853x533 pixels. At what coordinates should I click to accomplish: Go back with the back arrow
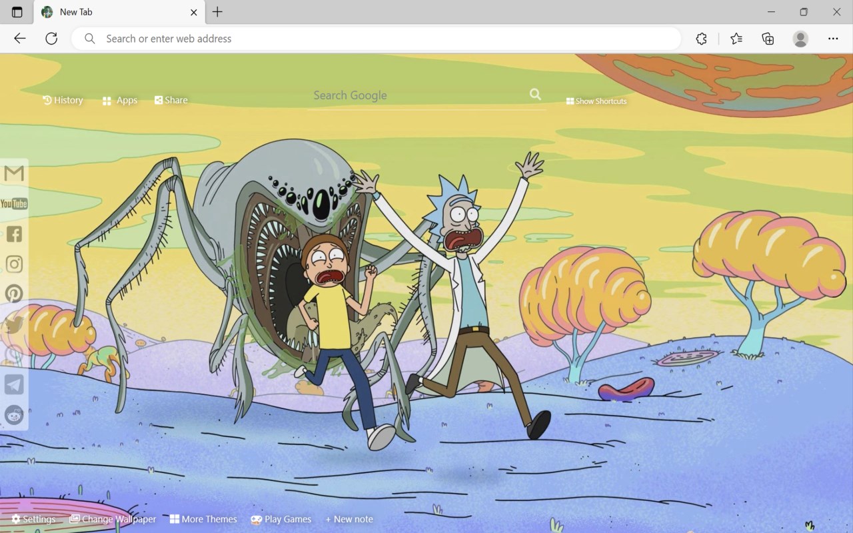pyautogui.click(x=20, y=39)
